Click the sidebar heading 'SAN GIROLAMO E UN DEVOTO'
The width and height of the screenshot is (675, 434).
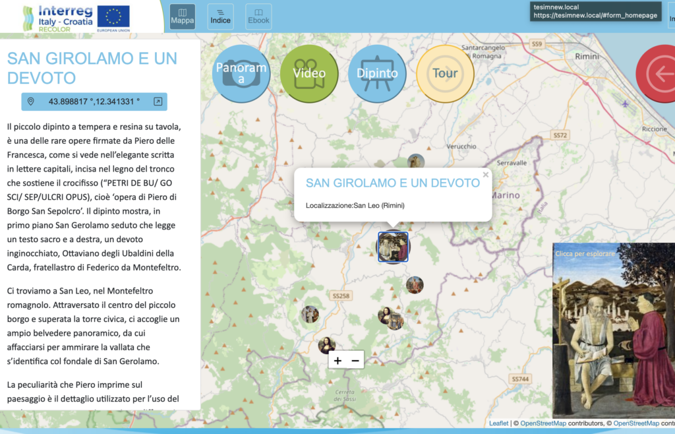point(92,68)
